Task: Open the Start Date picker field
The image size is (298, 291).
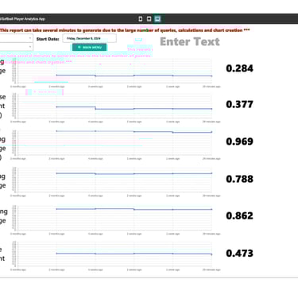Action: (89, 38)
